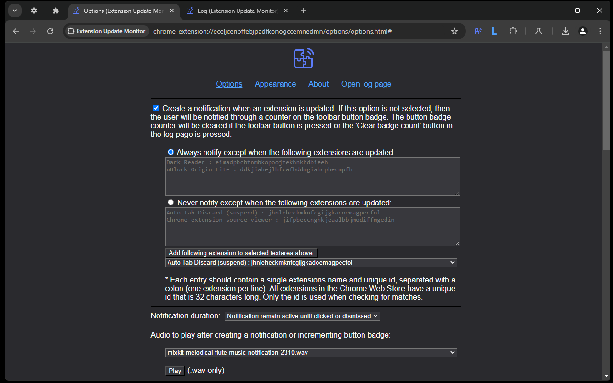Go to the Appearance page link

click(275, 84)
